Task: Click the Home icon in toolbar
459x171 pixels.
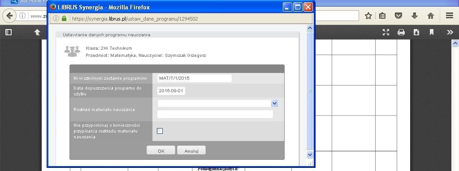Action: click(x=431, y=16)
